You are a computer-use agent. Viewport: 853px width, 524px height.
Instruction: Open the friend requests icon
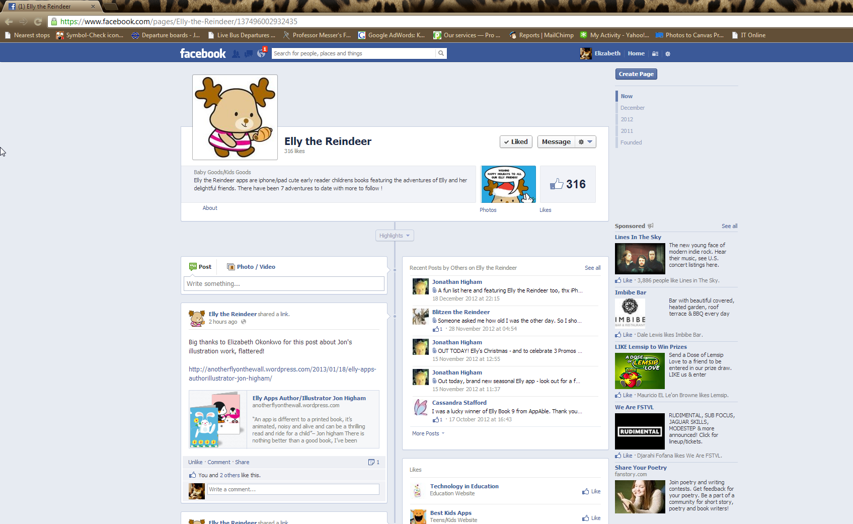click(236, 54)
